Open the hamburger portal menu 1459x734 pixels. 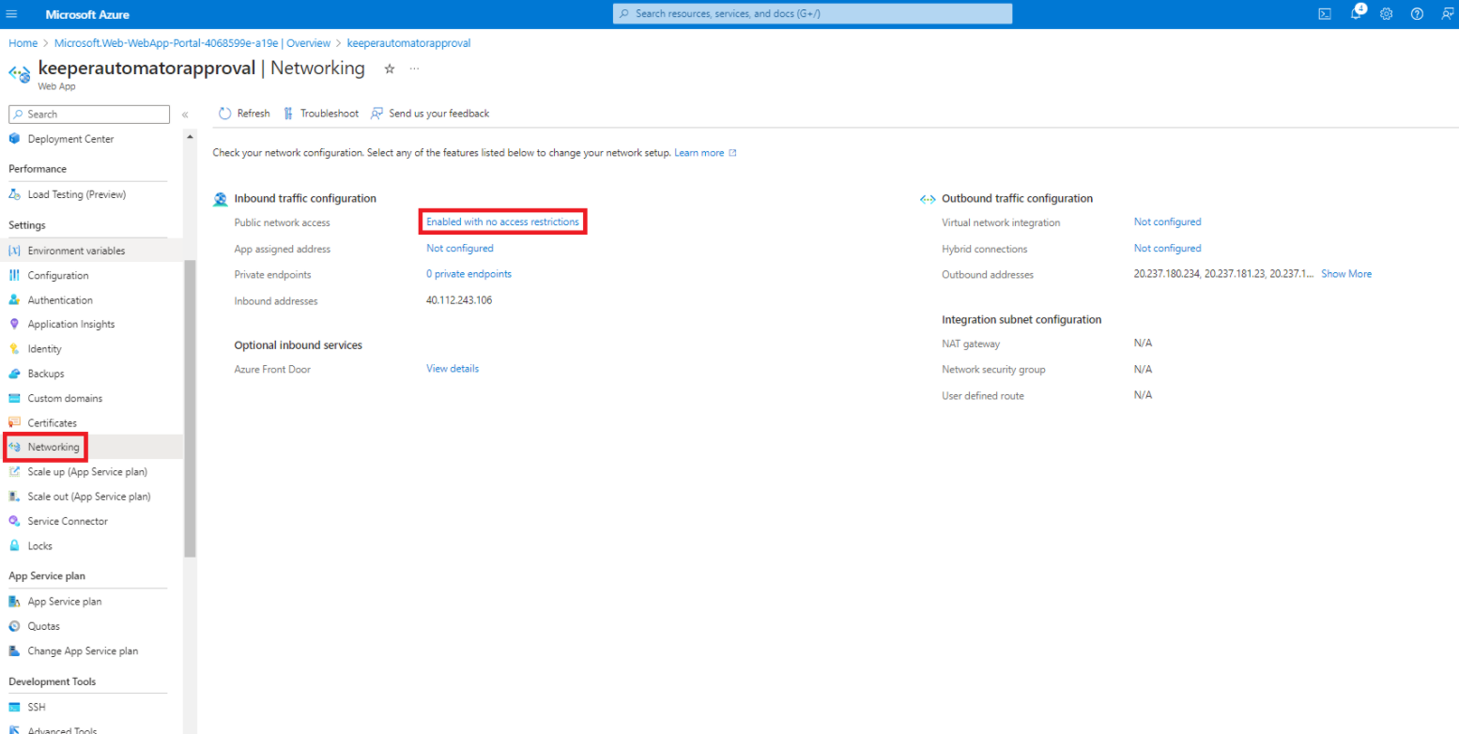(x=12, y=14)
